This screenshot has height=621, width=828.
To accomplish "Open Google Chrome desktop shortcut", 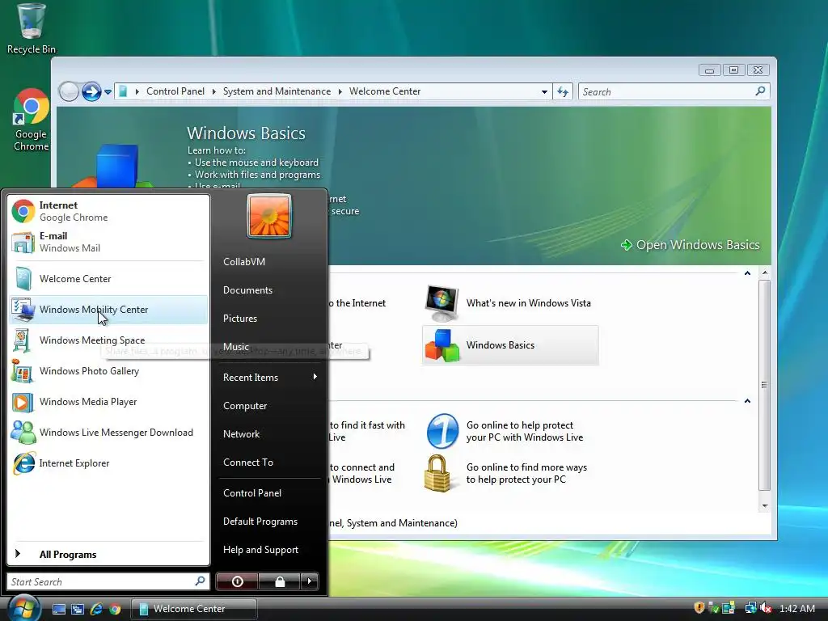I will pyautogui.click(x=32, y=120).
